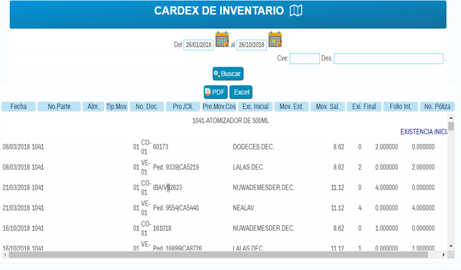Click the map icon beside Cardex de Inventario
461x270 pixels.
click(296, 11)
